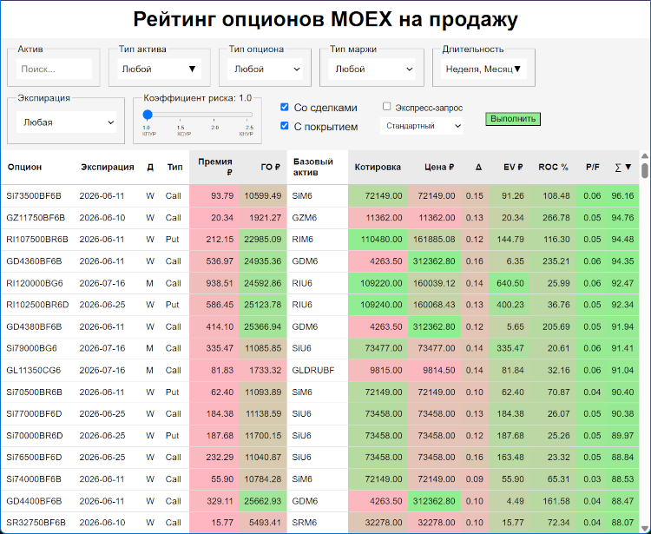Sort by the Премия ₽ column header
The width and height of the screenshot is (651, 534).
click(215, 167)
